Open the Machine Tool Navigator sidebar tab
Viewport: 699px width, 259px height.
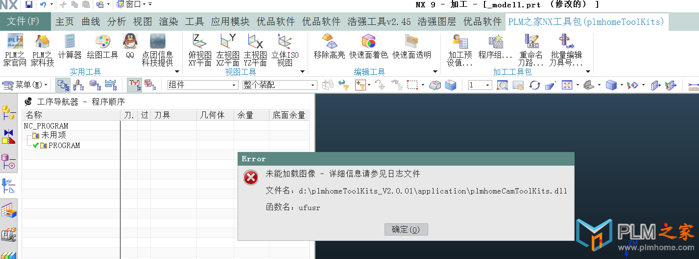tap(9, 235)
